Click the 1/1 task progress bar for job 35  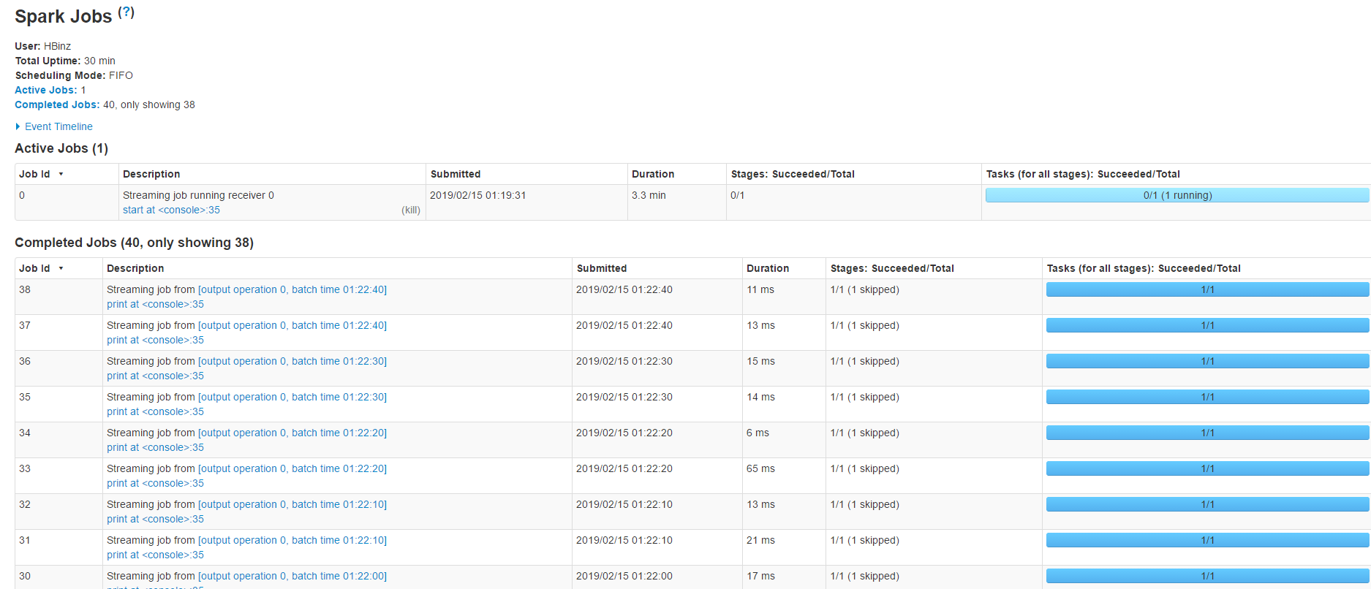[x=1208, y=397]
